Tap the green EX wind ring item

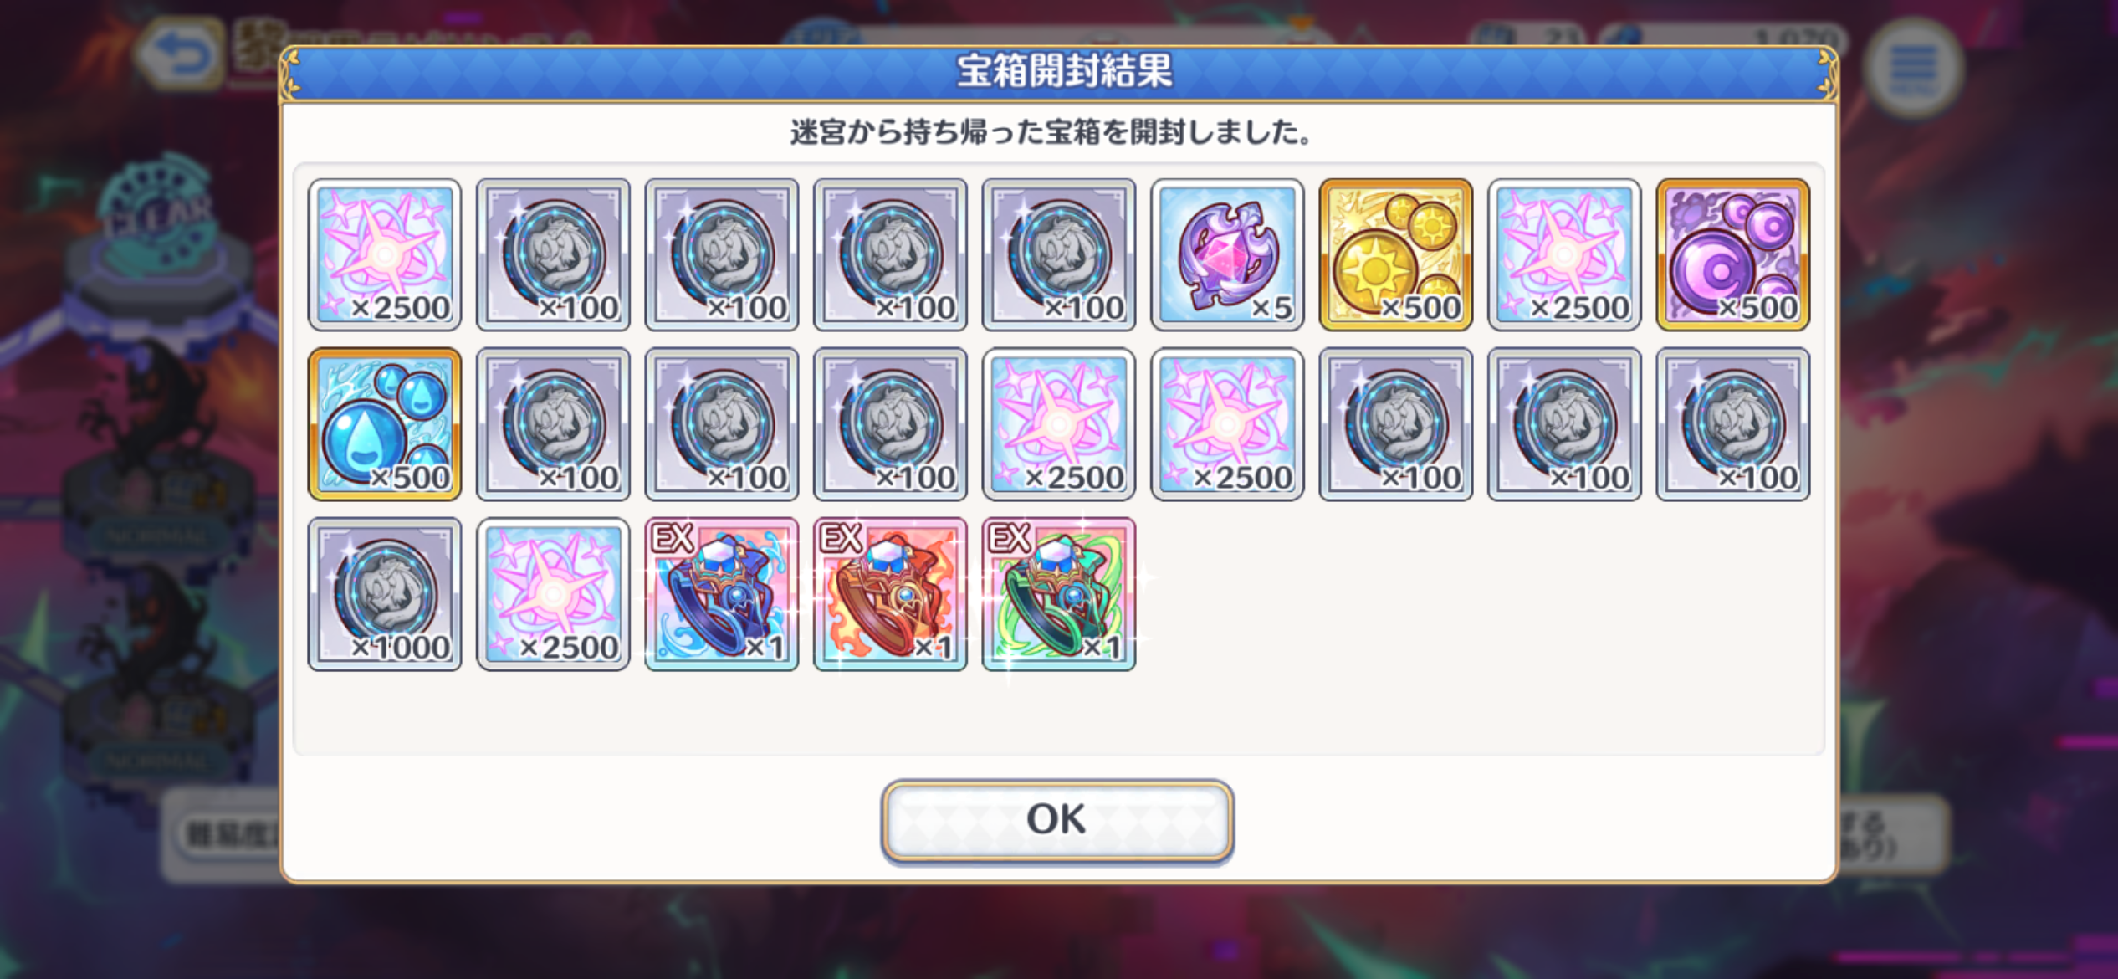(1058, 594)
